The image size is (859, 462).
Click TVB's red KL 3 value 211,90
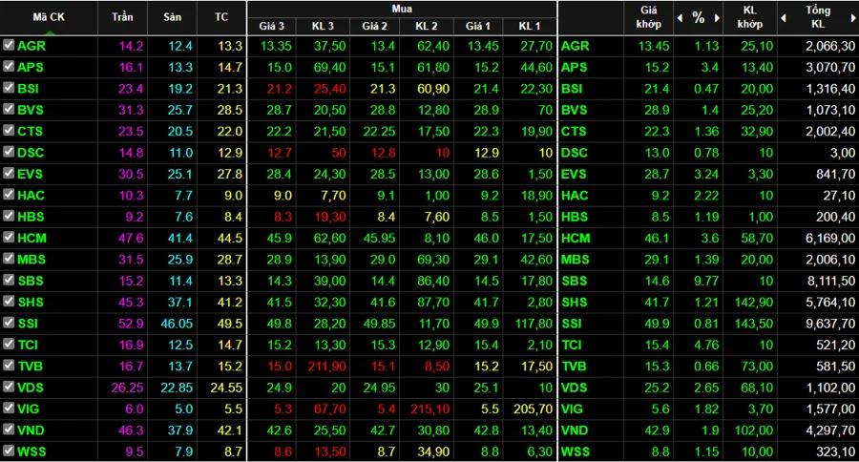pyautogui.click(x=326, y=366)
